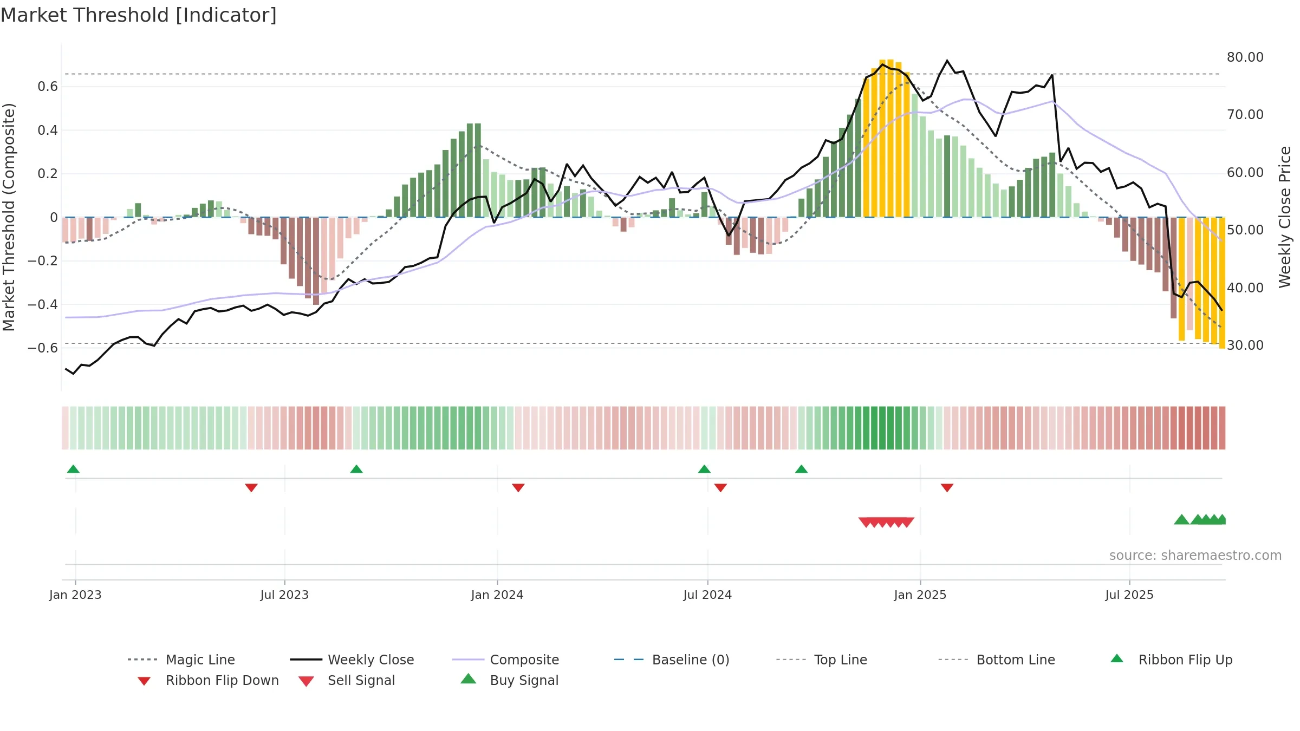Viewport: 1300px width, 731px height.
Task: Toggle the Baseline (0) legend entry
Action: click(672, 660)
